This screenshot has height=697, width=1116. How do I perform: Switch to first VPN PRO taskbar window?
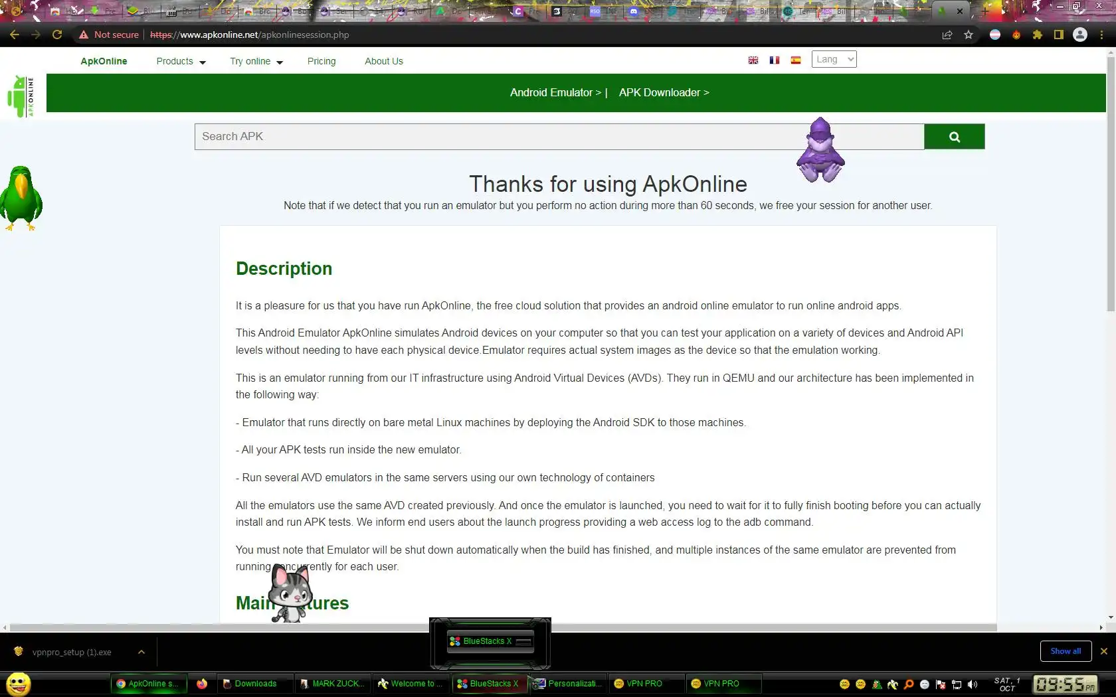[x=646, y=684]
